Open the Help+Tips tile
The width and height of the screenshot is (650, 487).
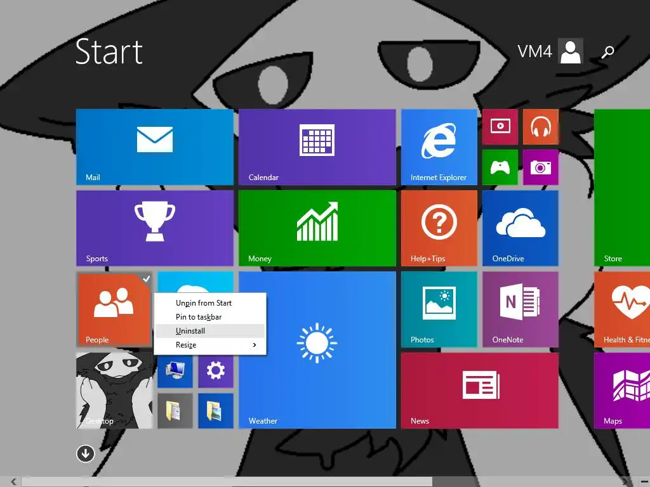point(439,228)
